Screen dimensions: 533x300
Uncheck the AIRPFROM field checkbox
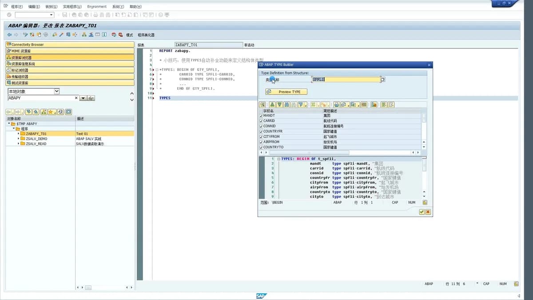click(x=261, y=142)
